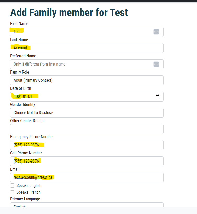Click the autofill icon in Preferred Name field
This screenshot has width=197, height=214.
tap(156, 64)
